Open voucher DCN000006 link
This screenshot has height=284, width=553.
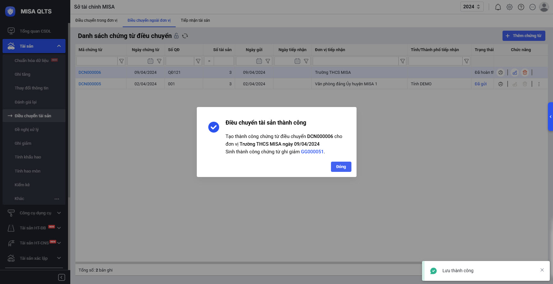coord(90,73)
